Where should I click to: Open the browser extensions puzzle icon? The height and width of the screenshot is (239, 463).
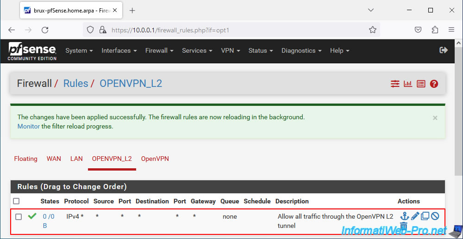pyautogui.click(x=435, y=30)
